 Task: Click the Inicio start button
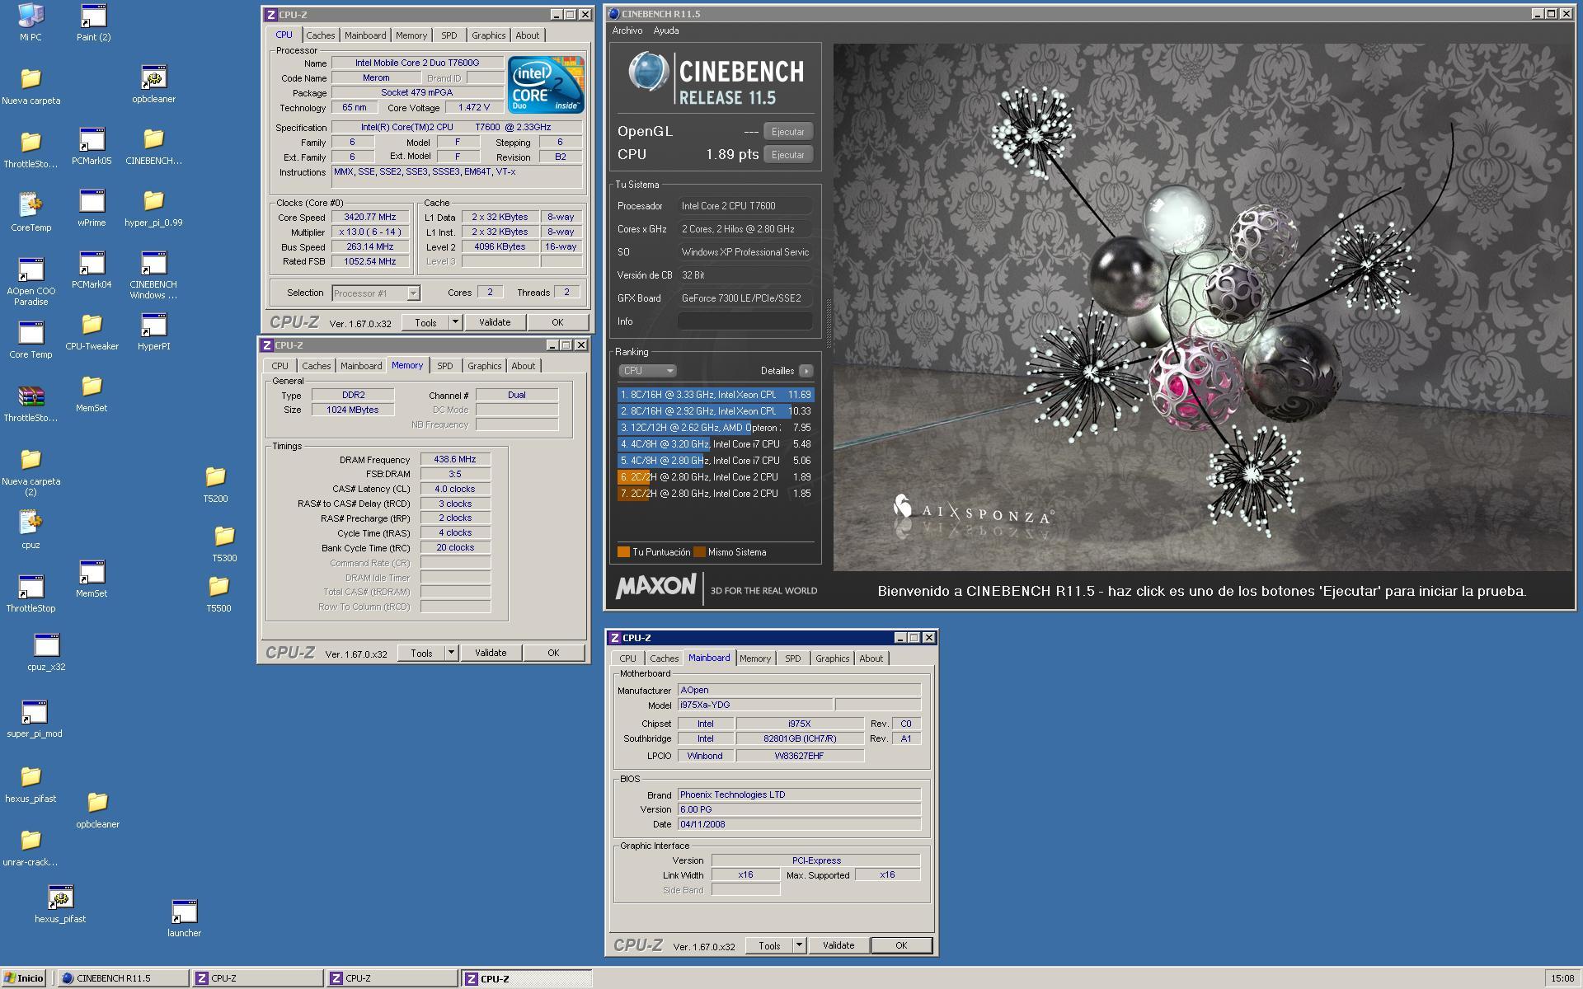pos(23,978)
